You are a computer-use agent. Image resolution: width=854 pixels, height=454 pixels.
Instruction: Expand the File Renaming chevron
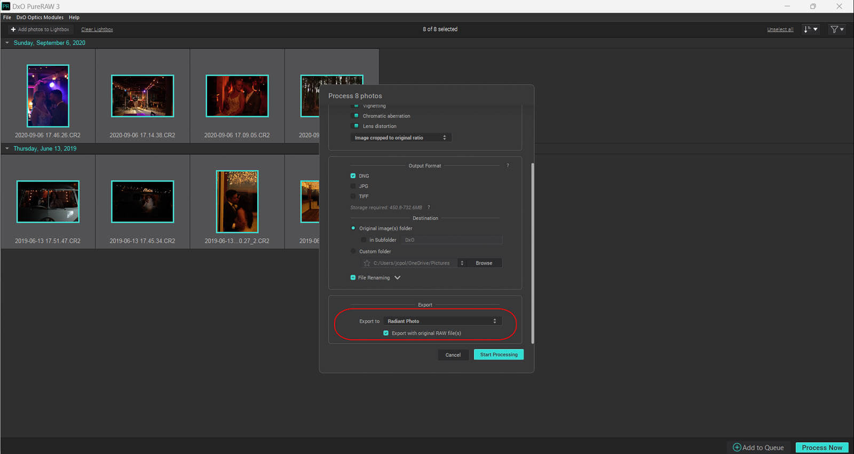[x=397, y=278]
